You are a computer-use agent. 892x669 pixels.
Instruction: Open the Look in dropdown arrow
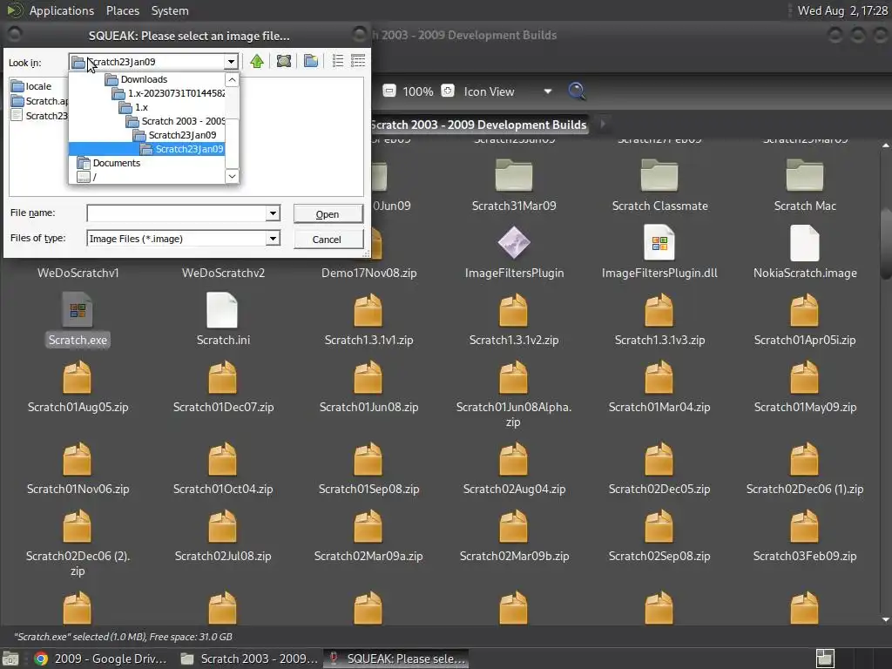(x=231, y=62)
